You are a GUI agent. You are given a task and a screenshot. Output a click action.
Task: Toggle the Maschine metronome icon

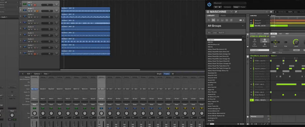pyautogui.click(x=276, y=12)
